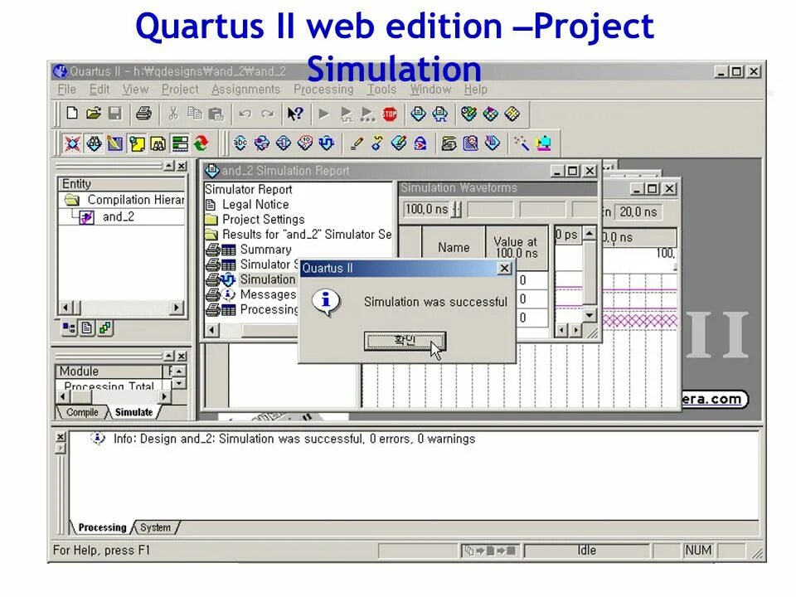This screenshot has height=597, width=796.
Task: Click the red and green circular arrows icon
Action: (201, 143)
